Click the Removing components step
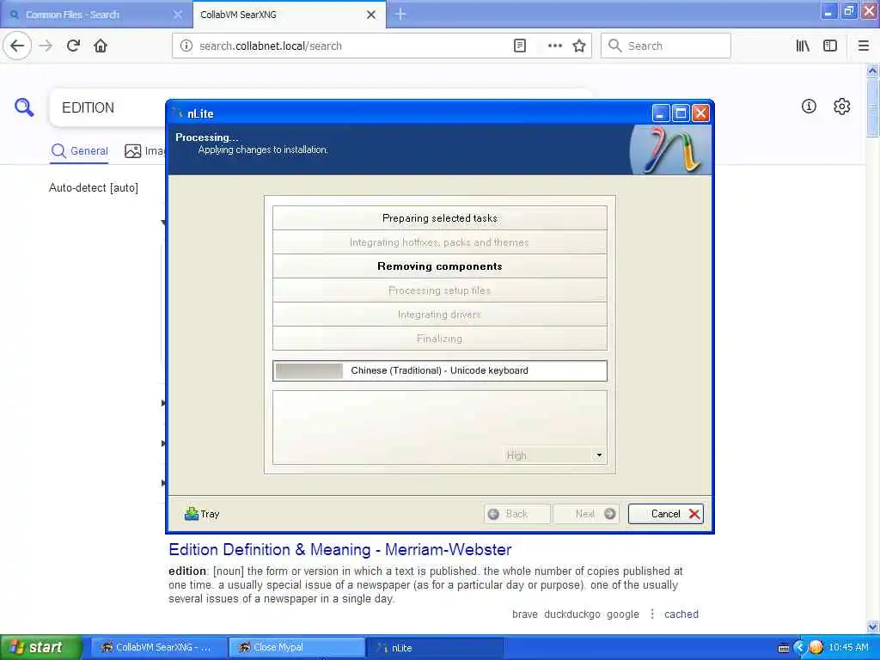The image size is (880, 660). pos(439,266)
